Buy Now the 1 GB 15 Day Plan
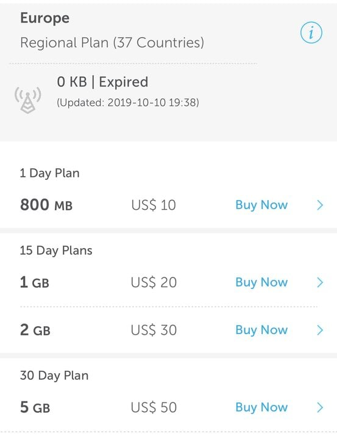The height and width of the screenshot is (439, 337). point(261,282)
